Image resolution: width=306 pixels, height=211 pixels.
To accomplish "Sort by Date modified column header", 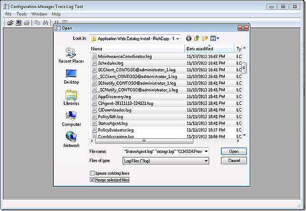I will coord(210,49).
